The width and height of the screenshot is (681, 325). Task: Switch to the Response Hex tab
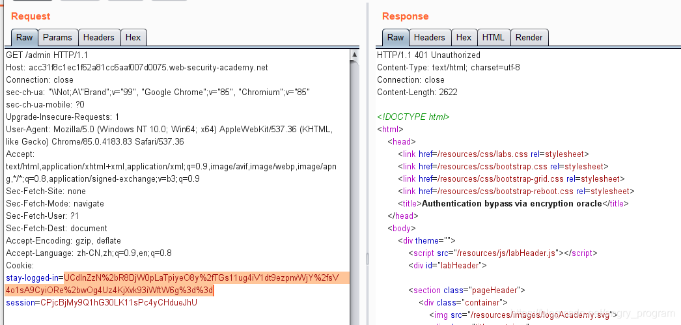pos(464,37)
